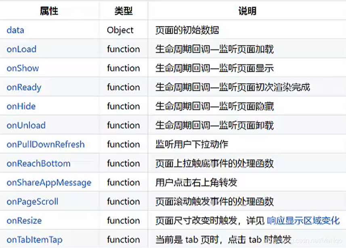Click the description 页面滚动触发事件的处理函数
The image size is (346, 248).
214,202
